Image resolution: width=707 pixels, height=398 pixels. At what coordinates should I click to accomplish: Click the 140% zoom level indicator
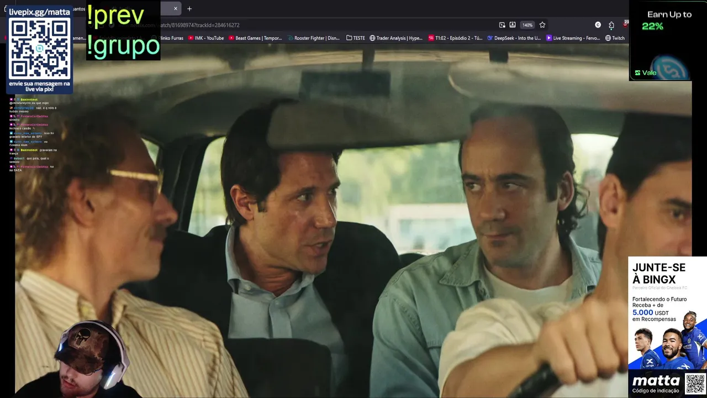point(527,25)
